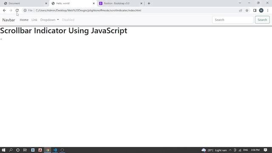Focus the navbar Search input field
Screen dimensions: 272x153
(x=233, y=20)
